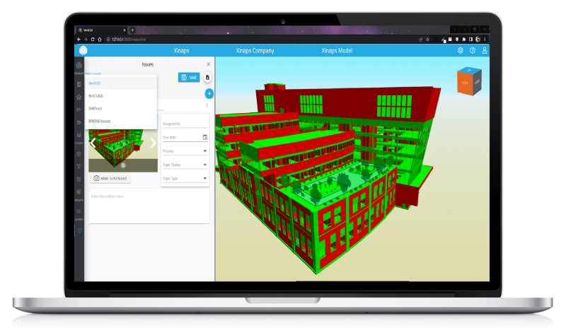Open the user account profile icon
This screenshot has height=330, width=566.
pos(485,50)
